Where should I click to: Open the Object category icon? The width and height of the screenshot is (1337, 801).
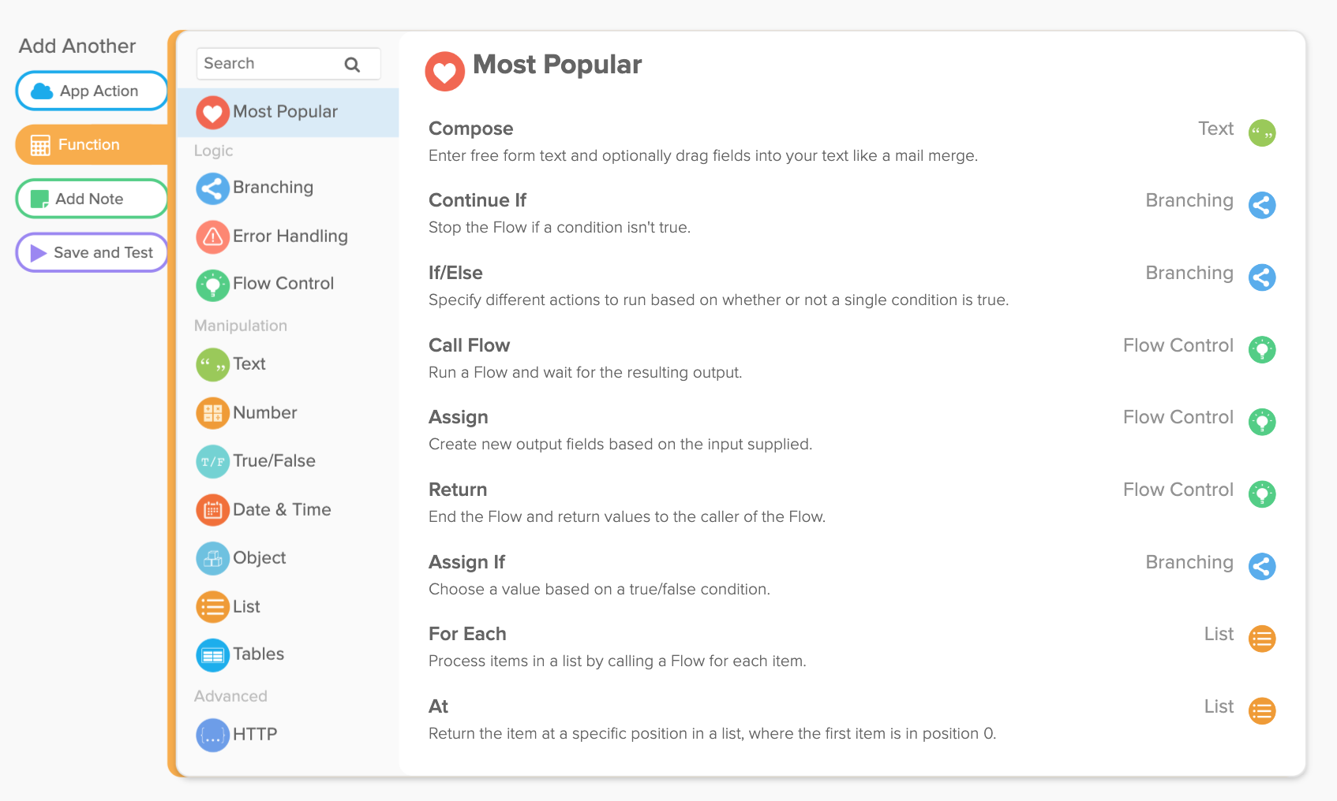[x=212, y=558]
